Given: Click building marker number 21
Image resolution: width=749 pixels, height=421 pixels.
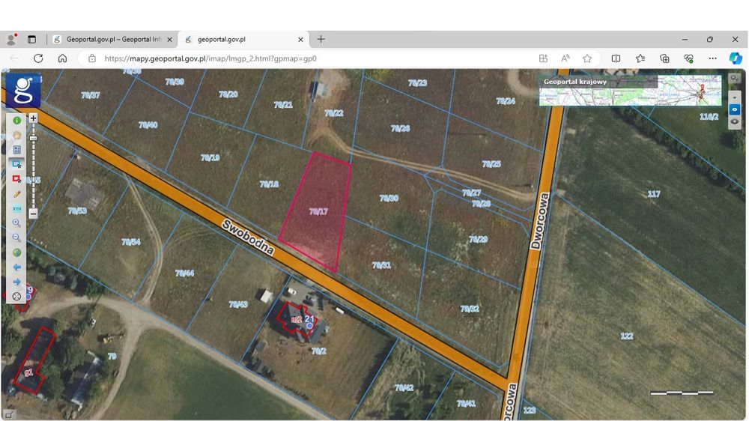Looking at the screenshot, I should (309, 318).
